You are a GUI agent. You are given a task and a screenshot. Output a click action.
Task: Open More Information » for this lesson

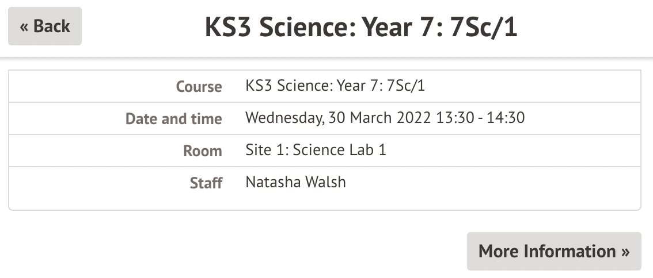click(553, 252)
